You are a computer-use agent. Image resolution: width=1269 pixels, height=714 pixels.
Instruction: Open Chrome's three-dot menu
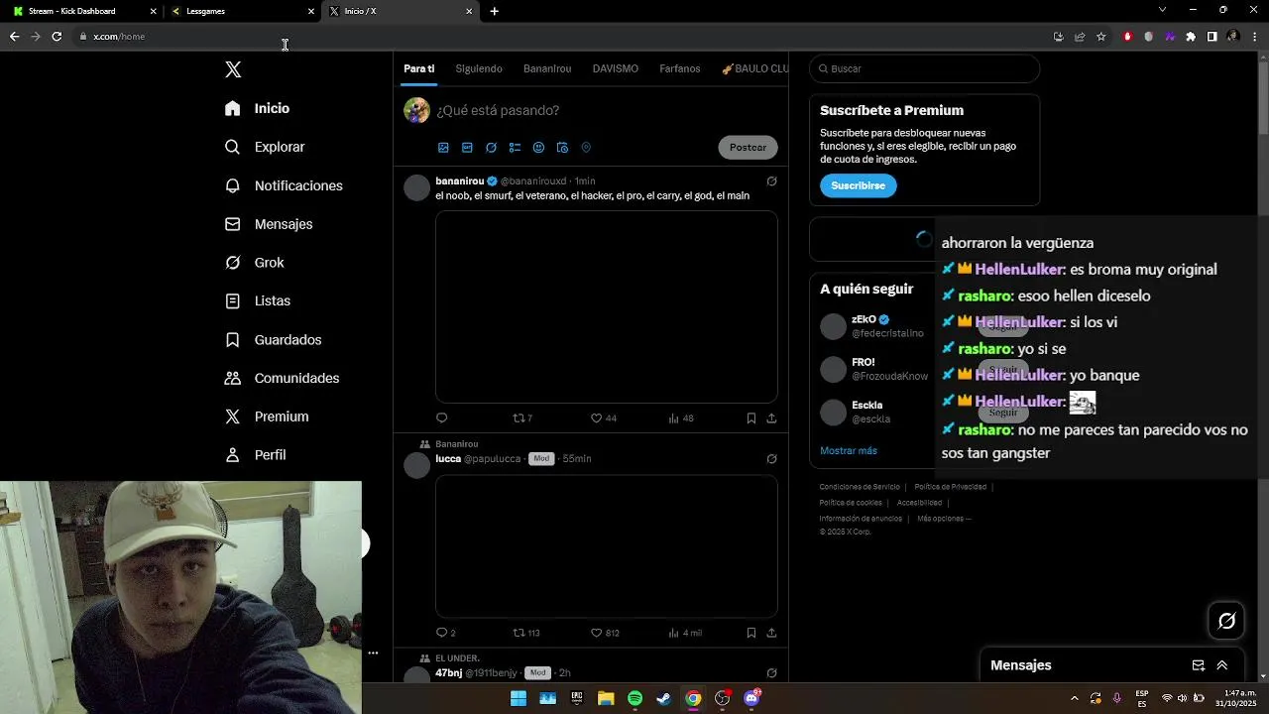click(1253, 37)
